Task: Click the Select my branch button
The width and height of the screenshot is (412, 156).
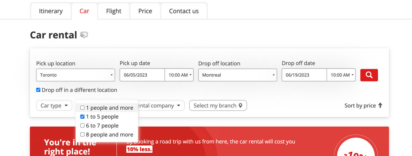Action: pyautogui.click(x=218, y=105)
